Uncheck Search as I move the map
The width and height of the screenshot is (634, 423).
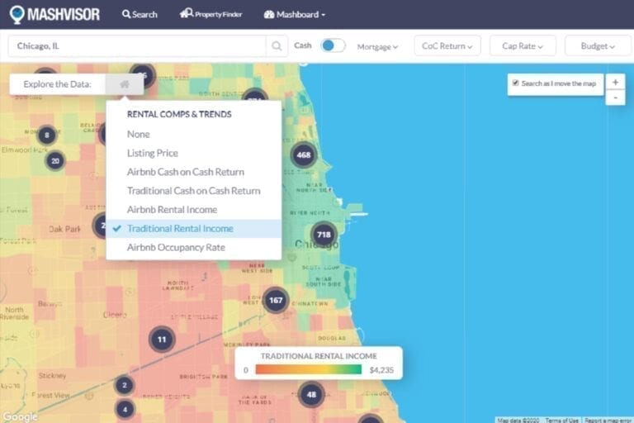pyautogui.click(x=516, y=83)
